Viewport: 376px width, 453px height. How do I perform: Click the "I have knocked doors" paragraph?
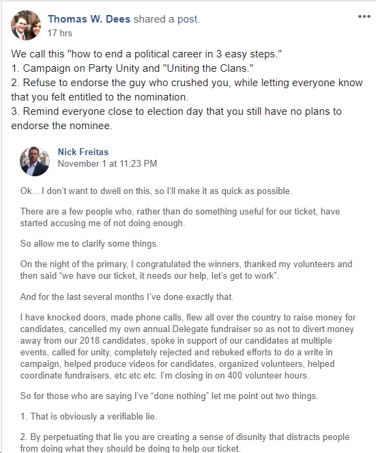click(188, 346)
